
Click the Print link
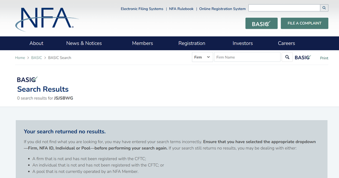(x=324, y=58)
